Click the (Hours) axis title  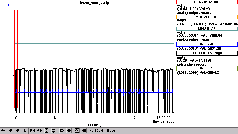tap(95, 125)
